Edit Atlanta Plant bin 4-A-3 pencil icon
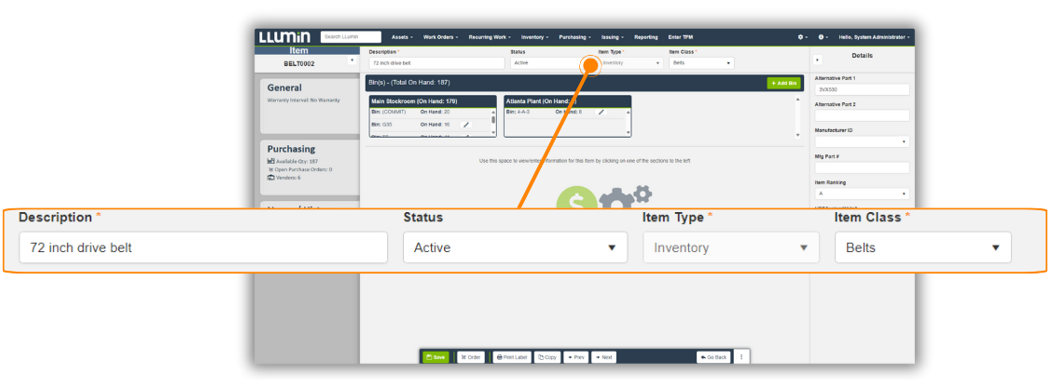The width and height of the screenshot is (1051, 387). pyautogui.click(x=602, y=112)
